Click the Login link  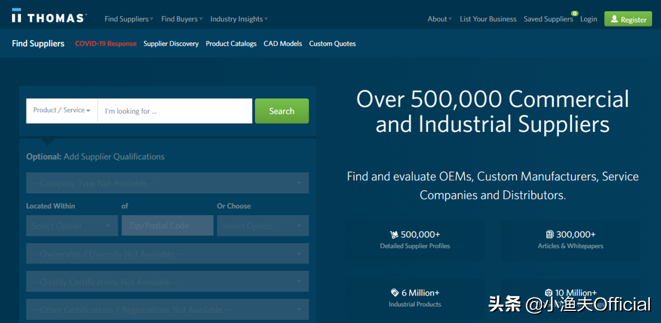click(x=588, y=19)
